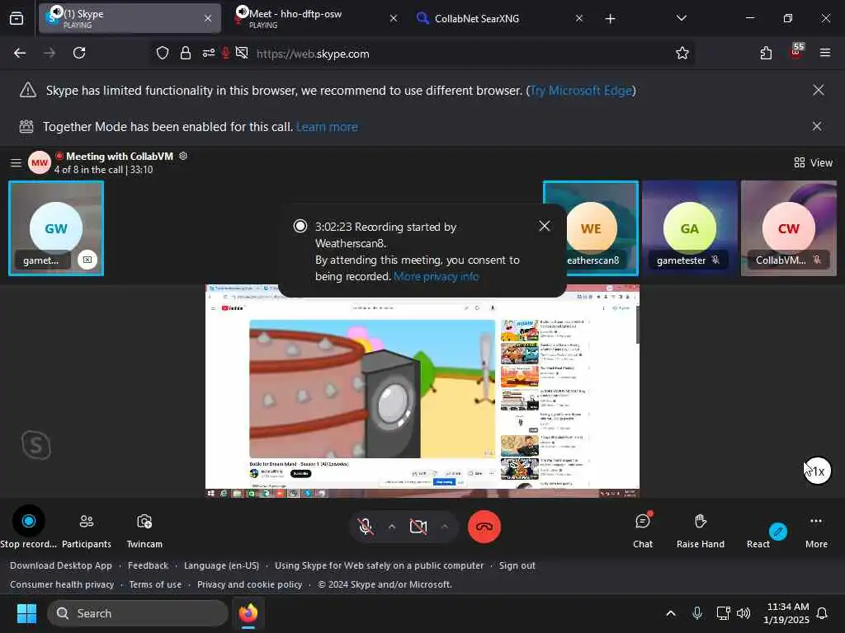Select the Weatherscan8 participant tile
Viewport: 845px width, 633px height.
(602, 228)
